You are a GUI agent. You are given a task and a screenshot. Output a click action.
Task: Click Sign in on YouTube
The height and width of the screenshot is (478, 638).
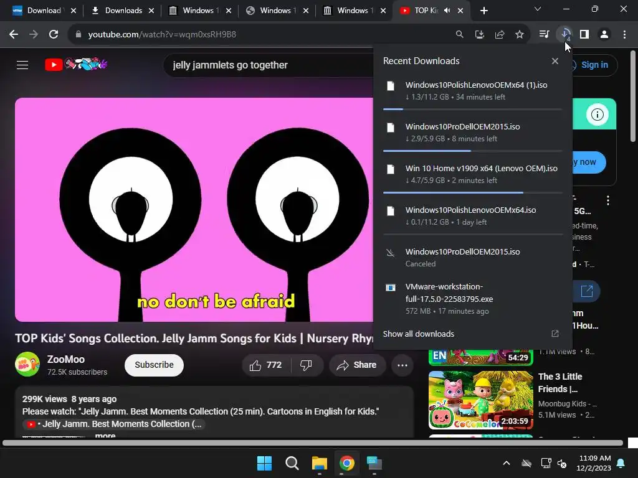click(594, 65)
